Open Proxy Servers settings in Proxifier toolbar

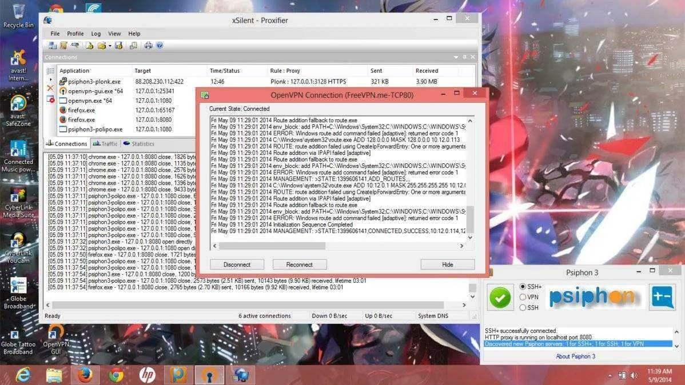tap(53, 45)
